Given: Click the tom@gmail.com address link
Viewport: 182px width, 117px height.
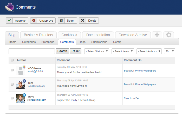Looking at the screenshot, I should pyautogui.click(x=36, y=86).
